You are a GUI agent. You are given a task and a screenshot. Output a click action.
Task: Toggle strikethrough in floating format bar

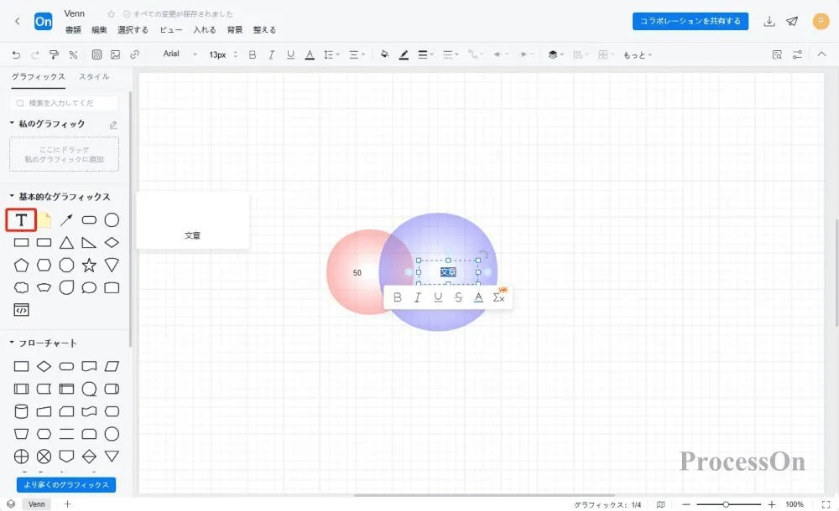[x=458, y=297]
